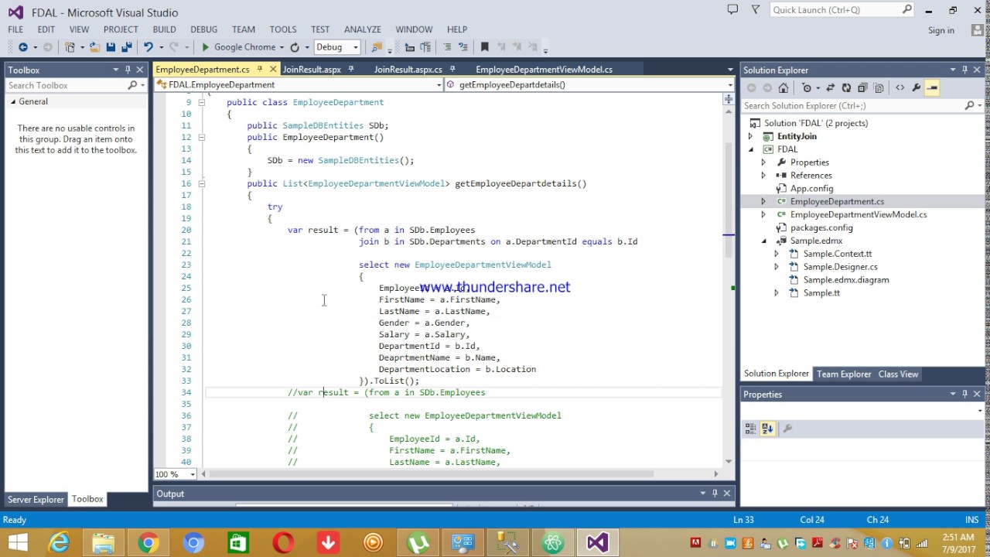Open Properties via wrench icon in Solution Explorer
The height and width of the screenshot is (557, 990).
[x=916, y=87]
